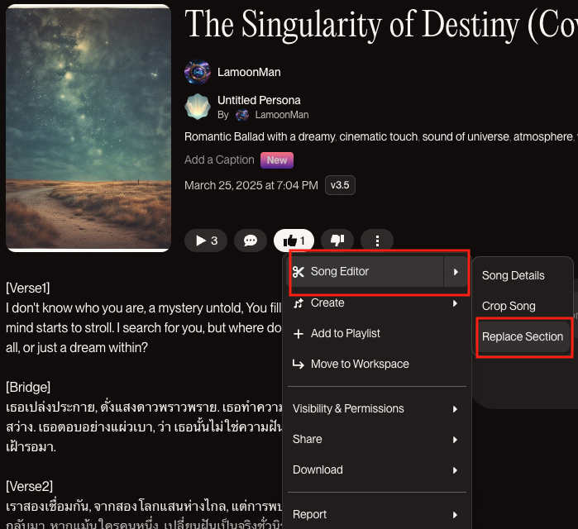Click the scissors Song Editor icon
The width and height of the screenshot is (578, 529).
(299, 272)
